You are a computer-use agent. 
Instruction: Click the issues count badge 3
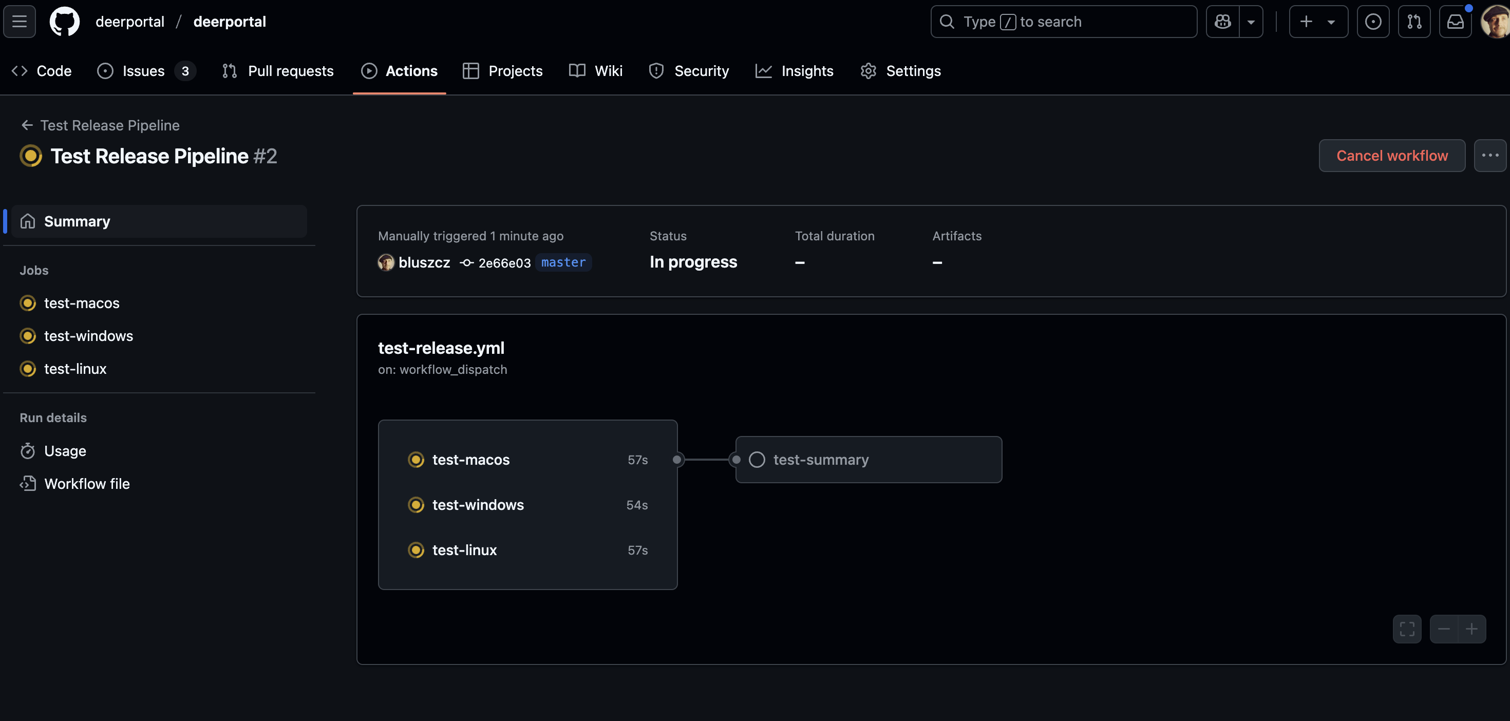pyautogui.click(x=185, y=71)
